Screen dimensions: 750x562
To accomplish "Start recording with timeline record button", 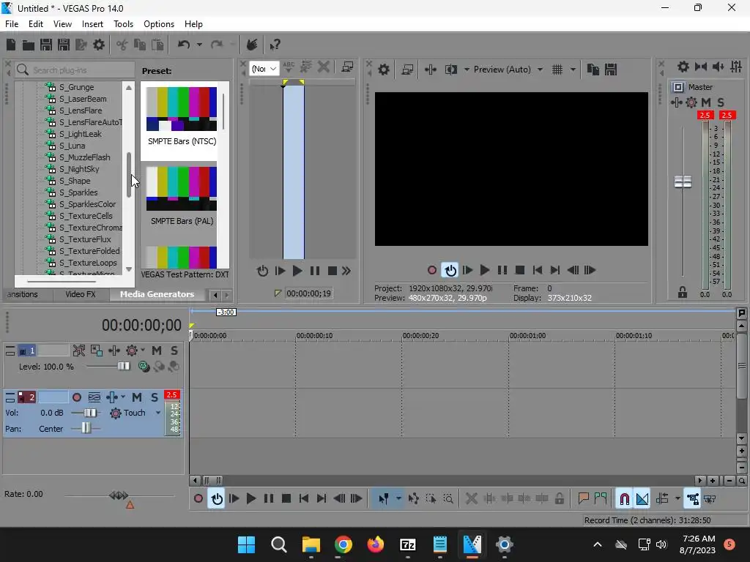I will click(198, 499).
